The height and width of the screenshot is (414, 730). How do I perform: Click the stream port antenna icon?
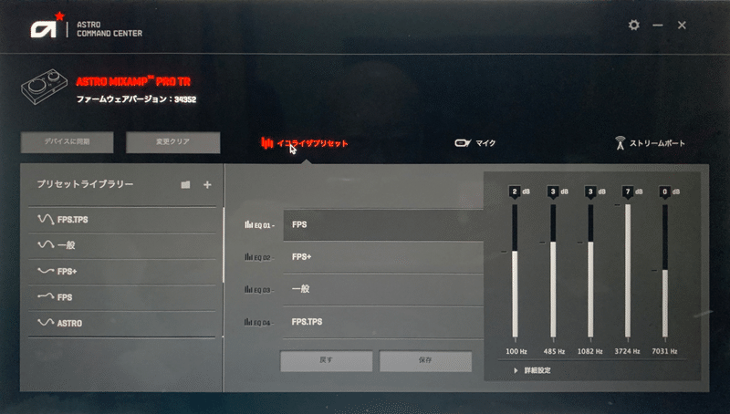point(620,143)
